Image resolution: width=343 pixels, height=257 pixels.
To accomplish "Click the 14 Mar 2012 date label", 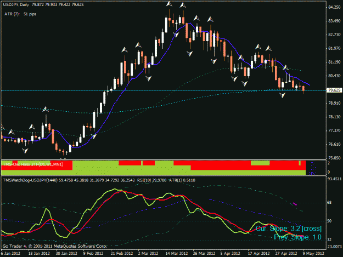I will (177, 254).
